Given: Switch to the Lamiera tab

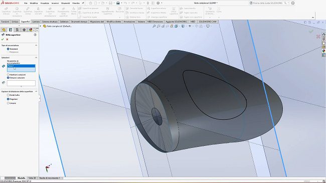Looking at the screenshot, I should [36, 22].
